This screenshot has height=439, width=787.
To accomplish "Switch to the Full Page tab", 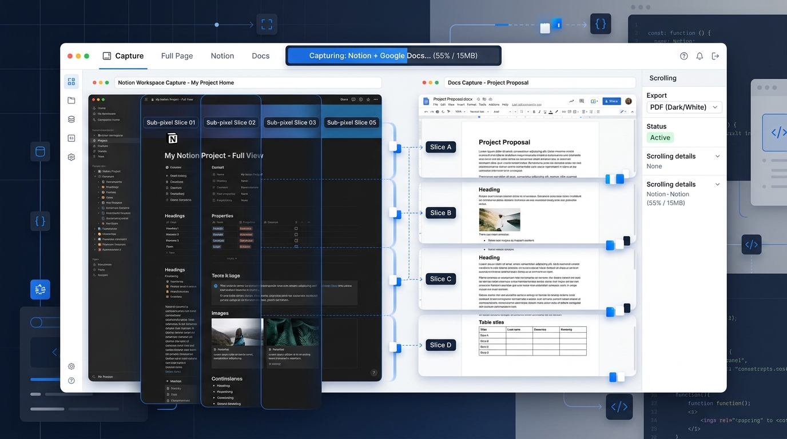I will tap(177, 56).
